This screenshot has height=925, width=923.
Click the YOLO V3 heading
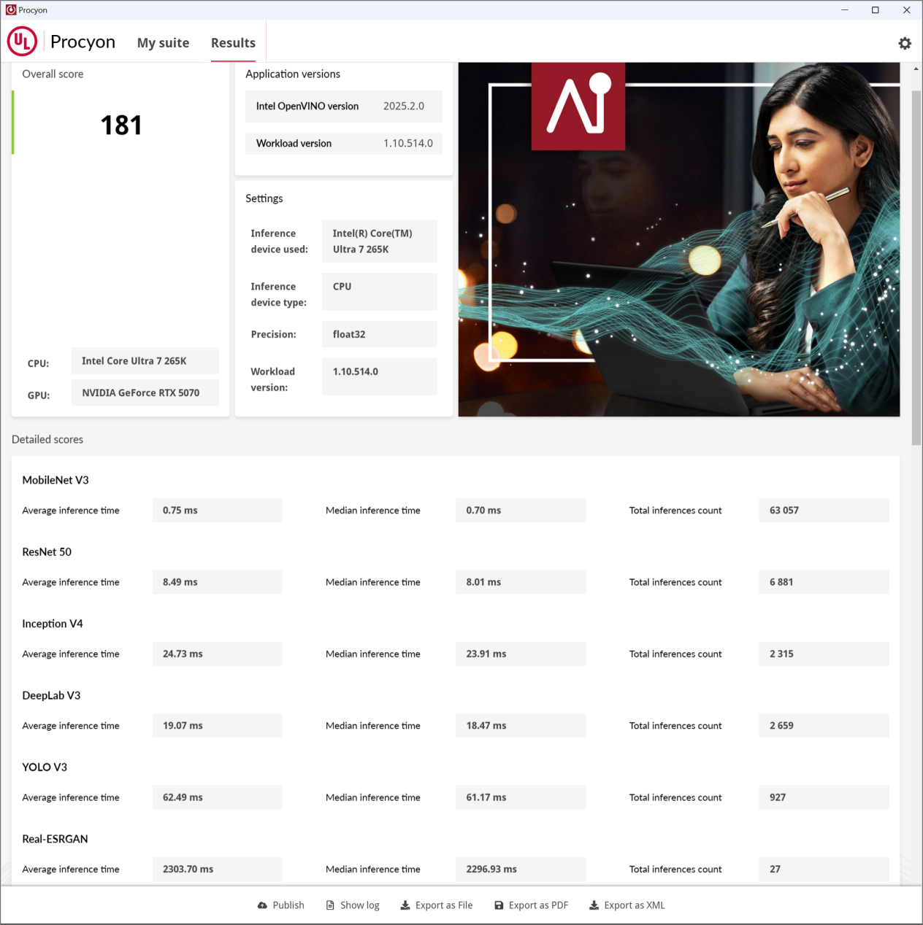point(45,767)
